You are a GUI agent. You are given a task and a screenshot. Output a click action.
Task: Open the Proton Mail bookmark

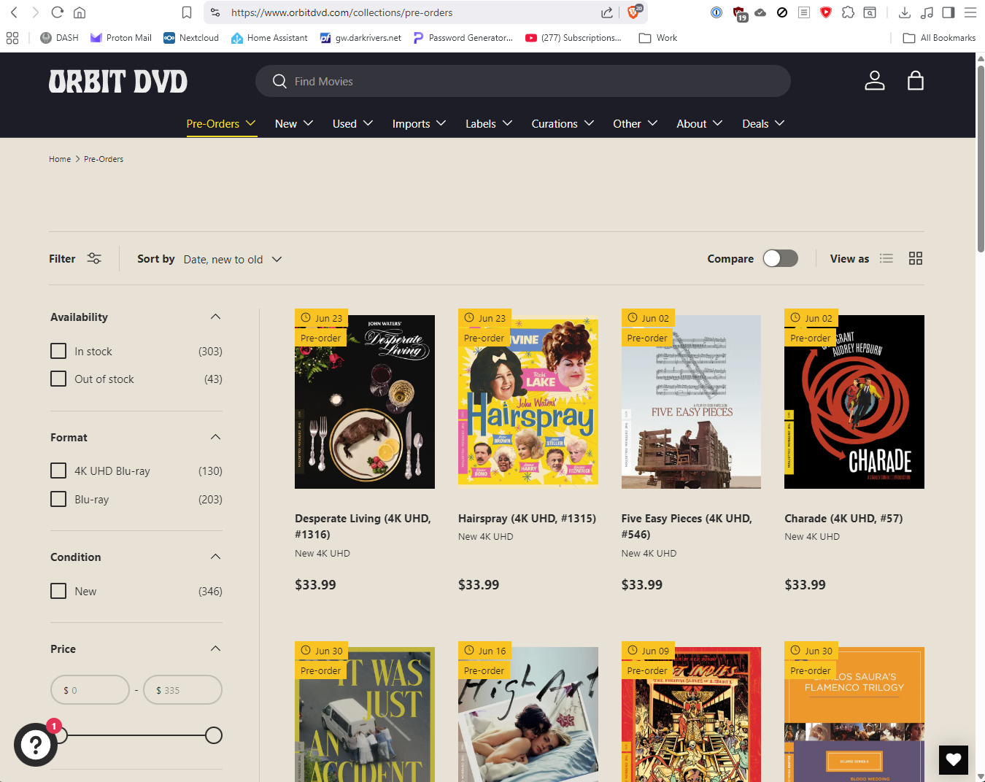click(x=121, y=38)
